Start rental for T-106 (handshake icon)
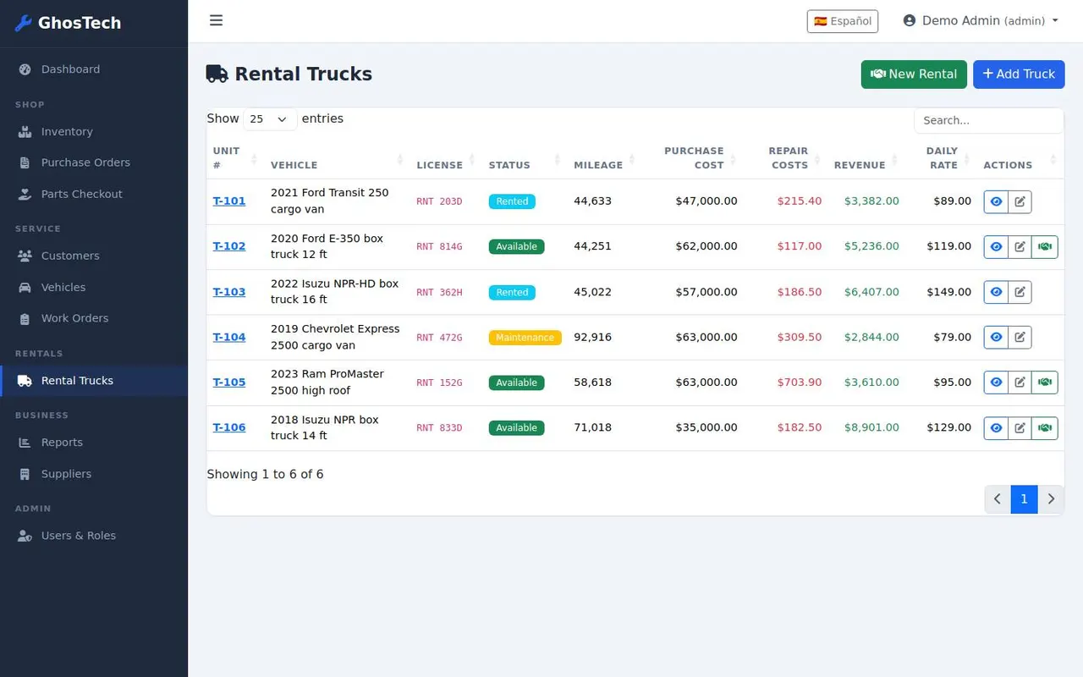Screen dimensions: 1083x677 pyautogui.click(x=1045, y=427)
